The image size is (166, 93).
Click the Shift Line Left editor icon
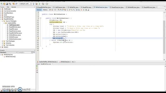(x=77, y=10)
